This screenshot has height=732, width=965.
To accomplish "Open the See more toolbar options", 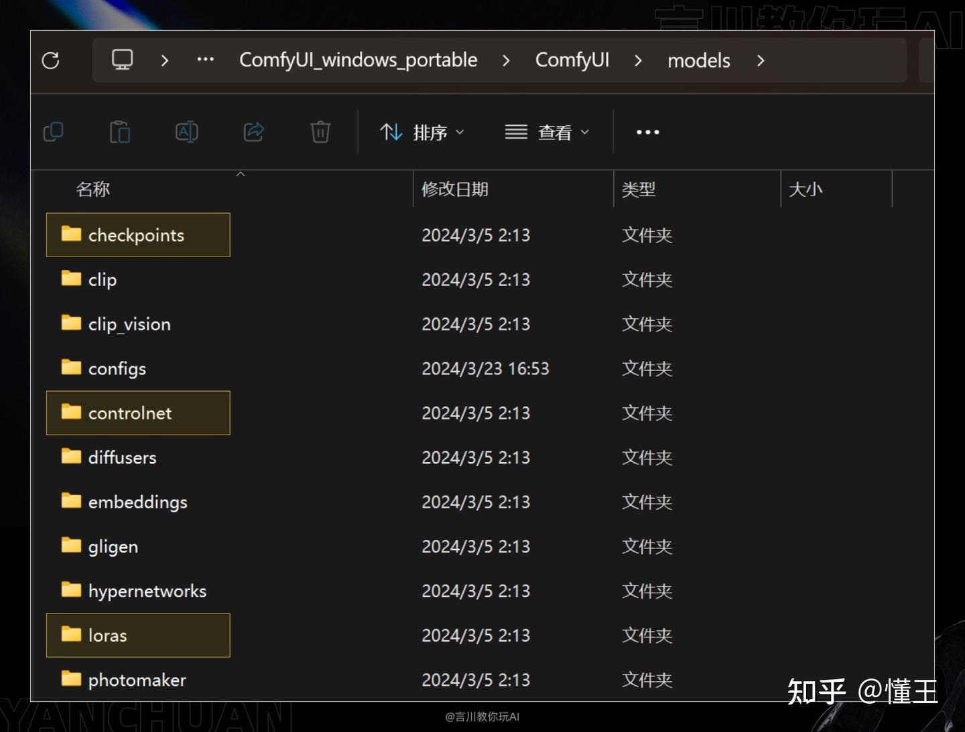I will 647,133.
